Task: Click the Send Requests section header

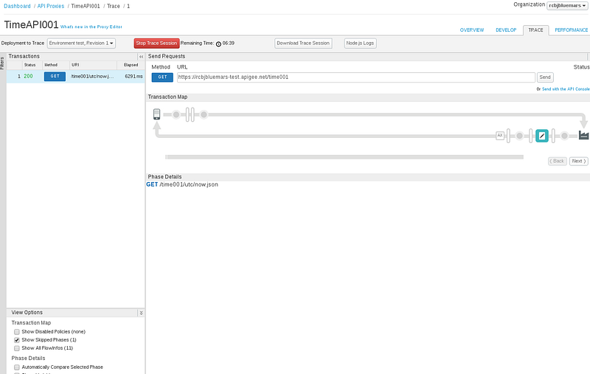Action: point(167,57)
